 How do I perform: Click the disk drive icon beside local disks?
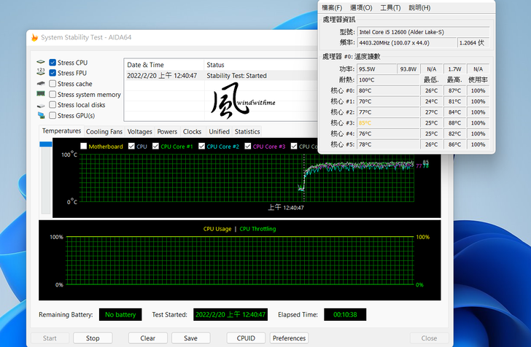point(41,105)
